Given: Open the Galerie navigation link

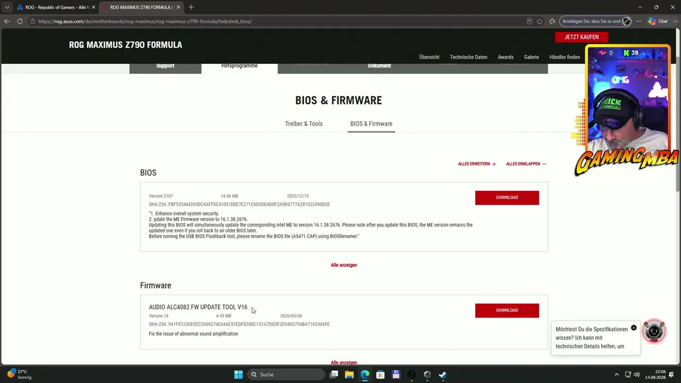Looking at the screenshot, I should pyautogui.click(x=531, y=57).
